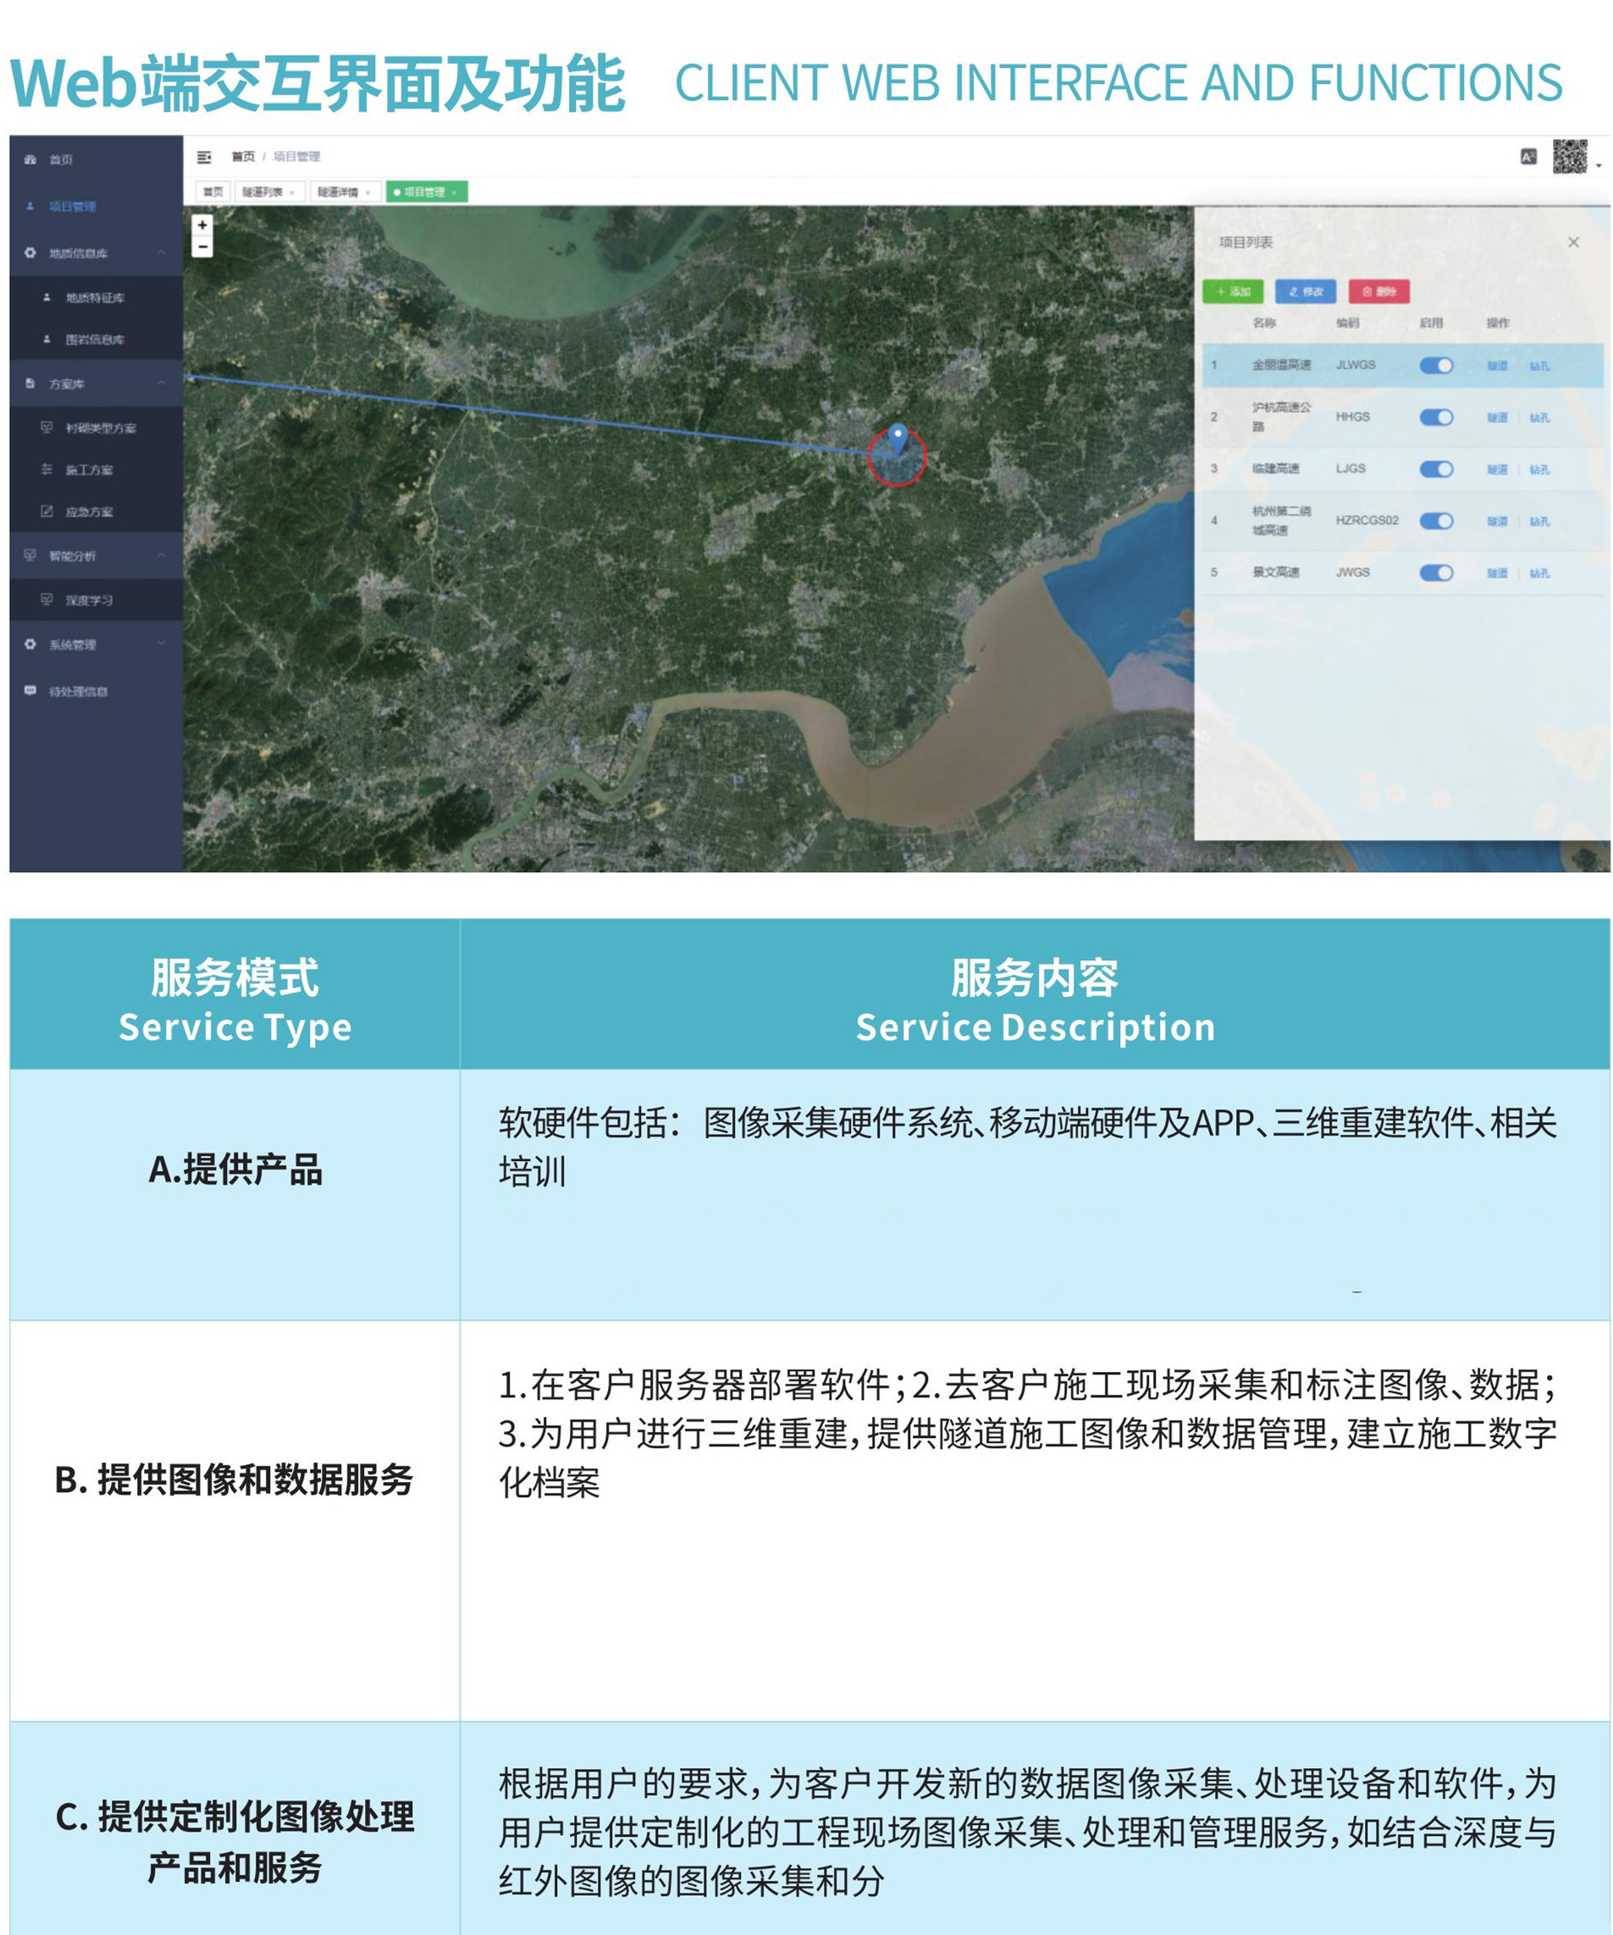Toggle the enable switch for 金丽温高速
This screenshot has height=1935, width=1613.
[1435, 366]
